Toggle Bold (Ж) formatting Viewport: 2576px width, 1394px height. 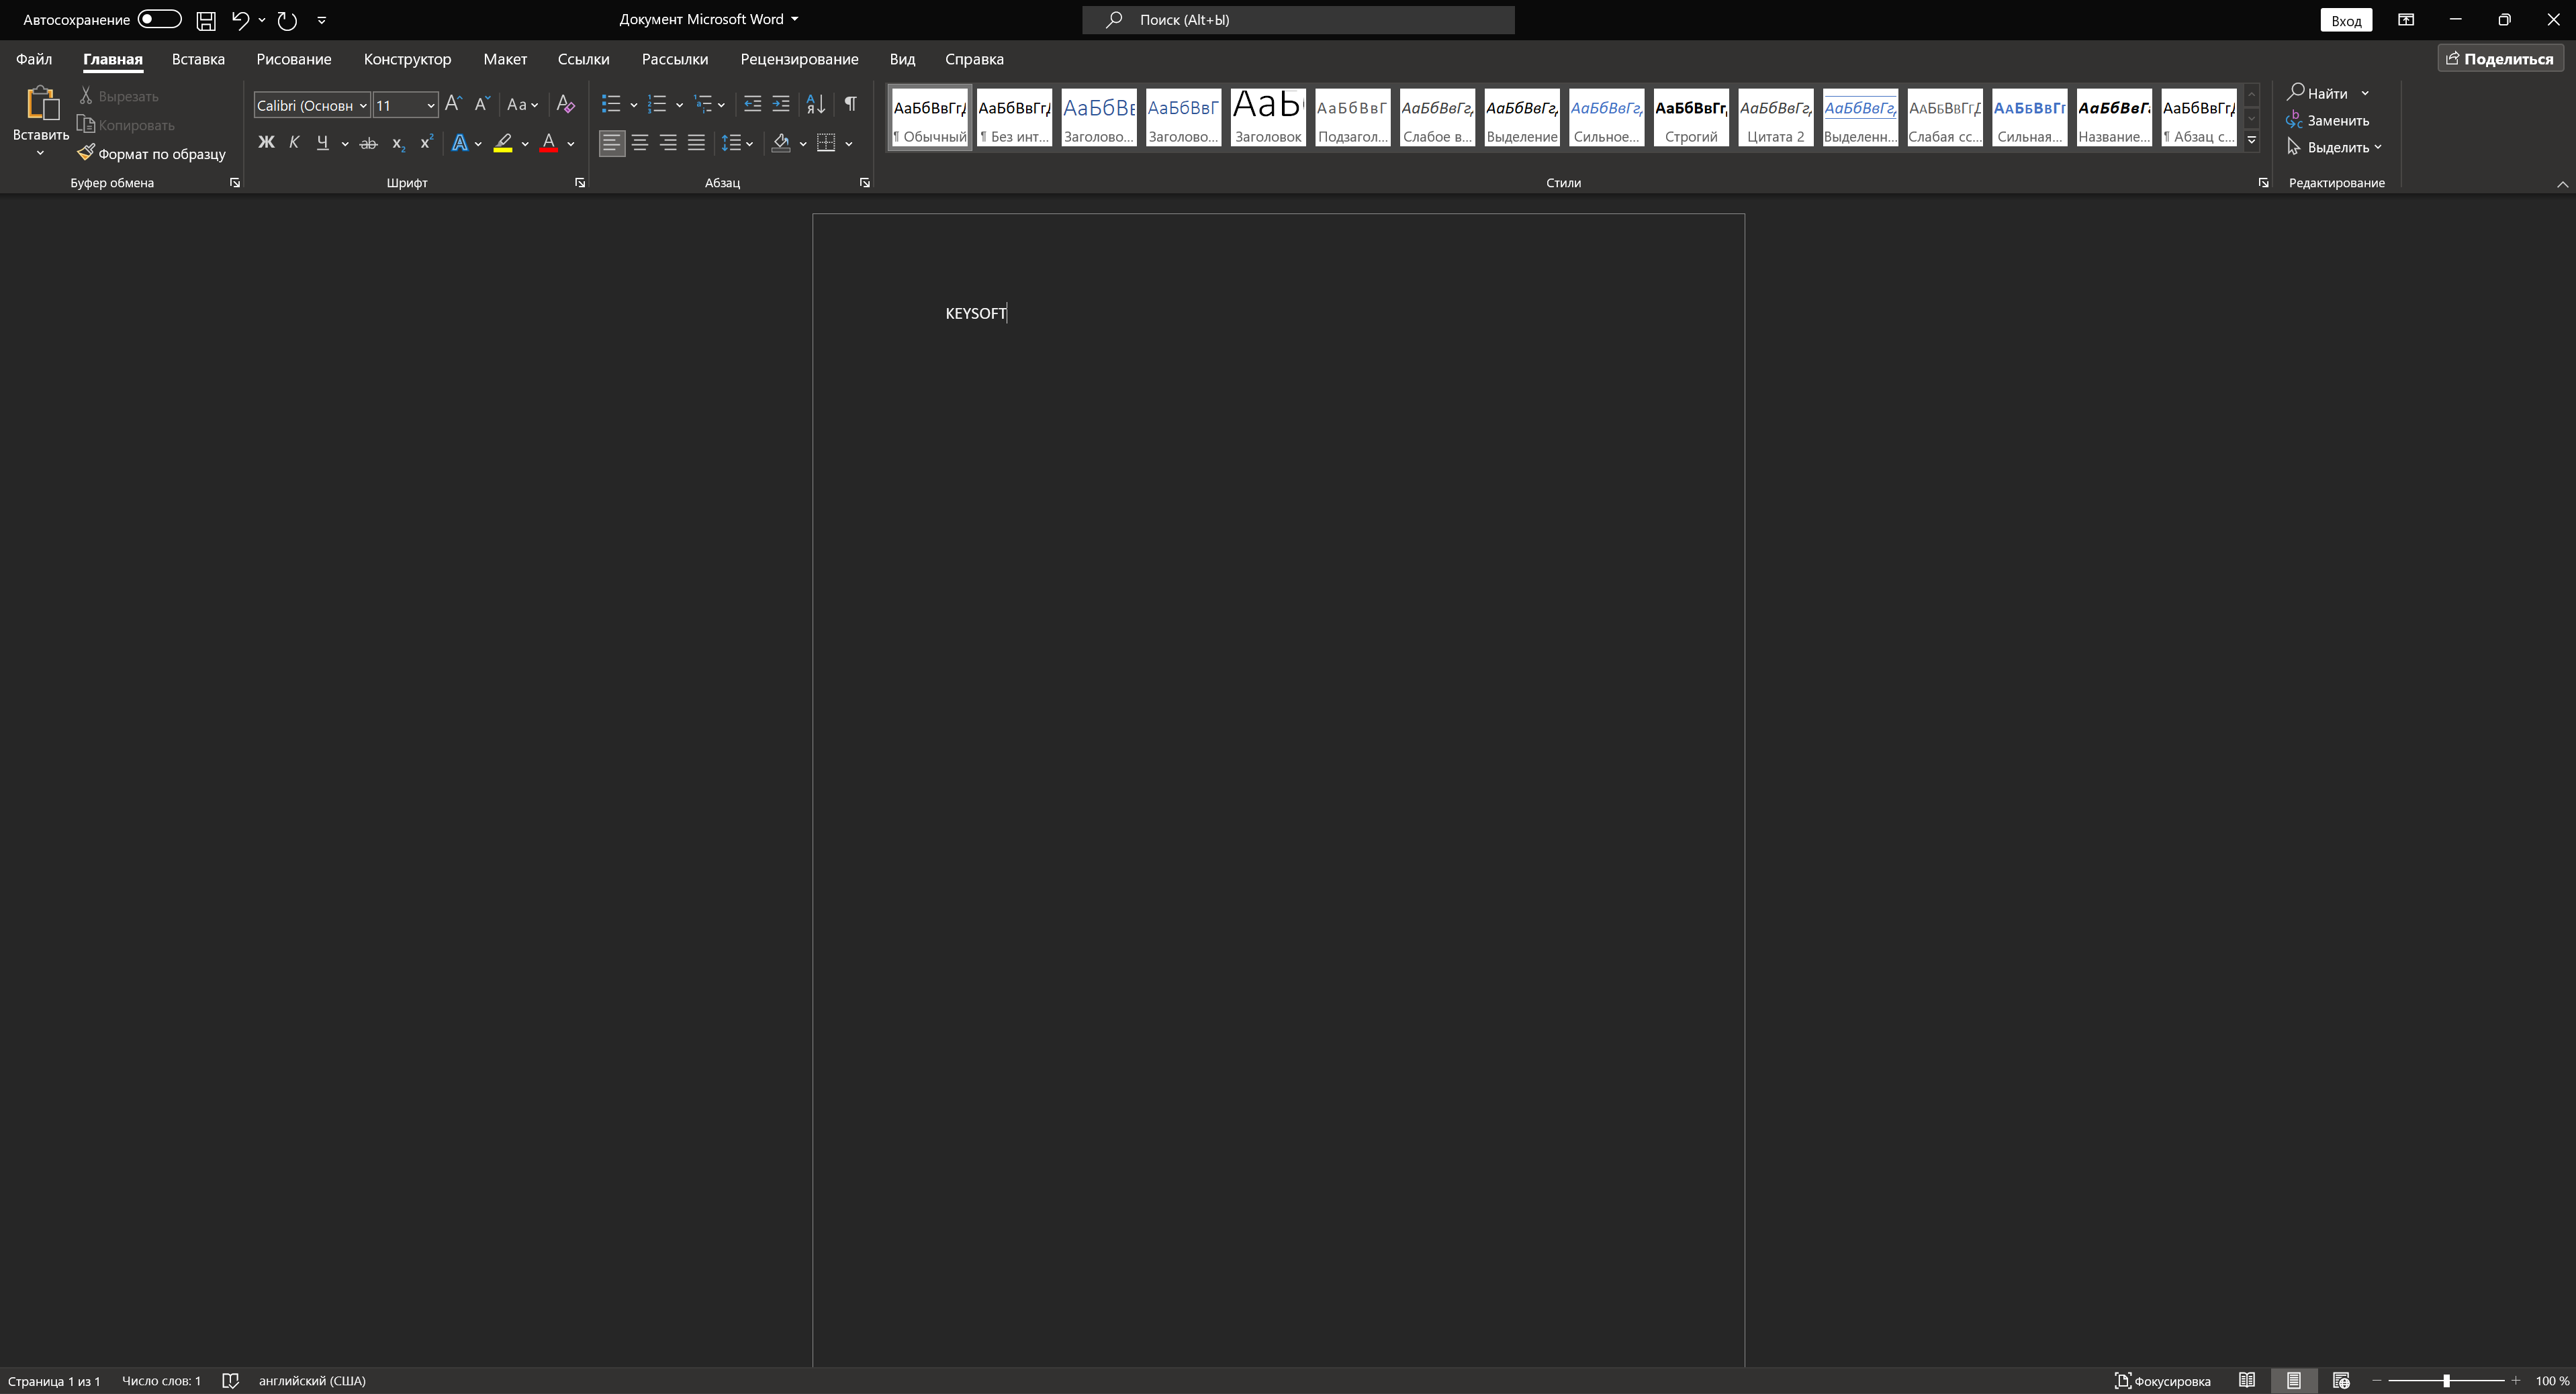266,143
